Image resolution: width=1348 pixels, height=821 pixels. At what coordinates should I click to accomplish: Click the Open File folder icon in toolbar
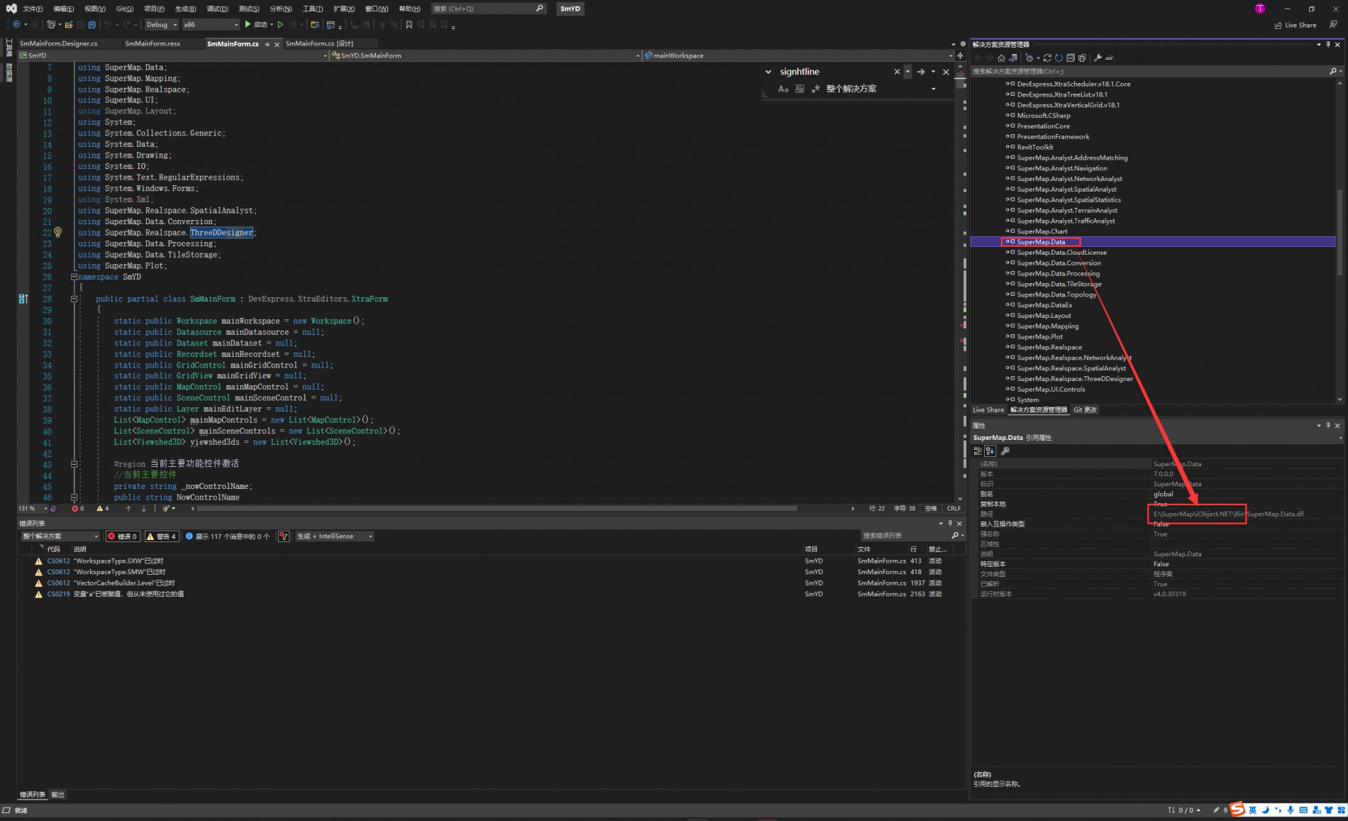tap(69, 24)
